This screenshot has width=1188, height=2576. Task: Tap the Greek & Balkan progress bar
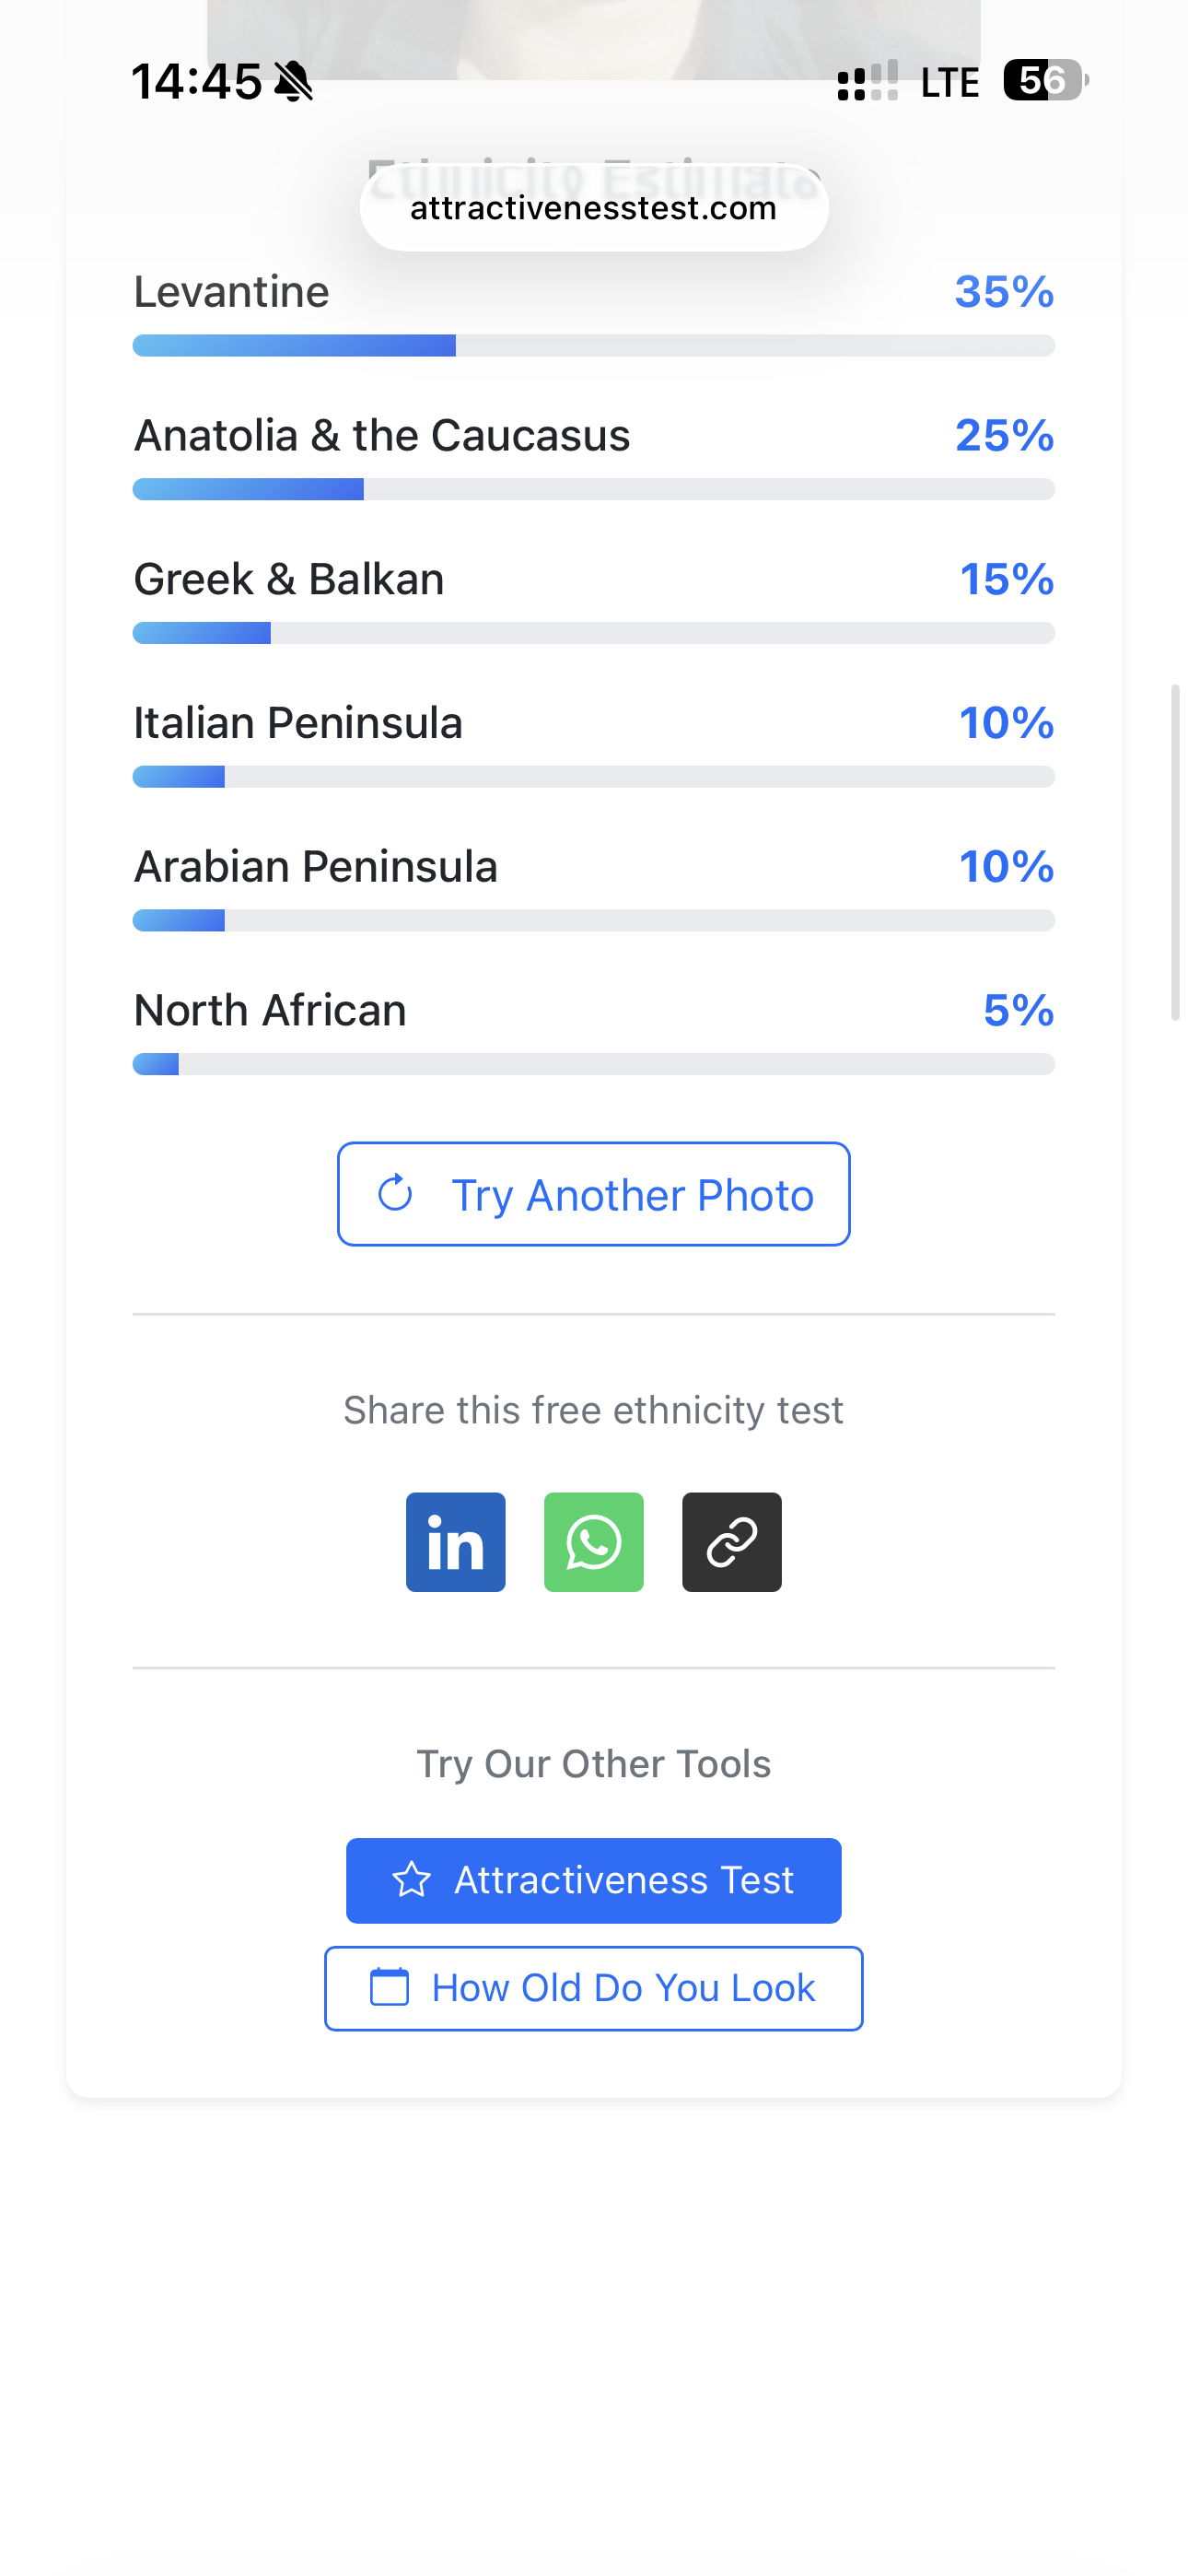point(593,633)
